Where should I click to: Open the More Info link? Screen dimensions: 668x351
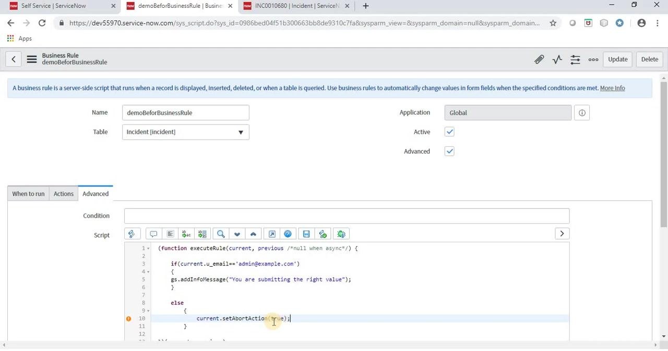click(612, 89)
